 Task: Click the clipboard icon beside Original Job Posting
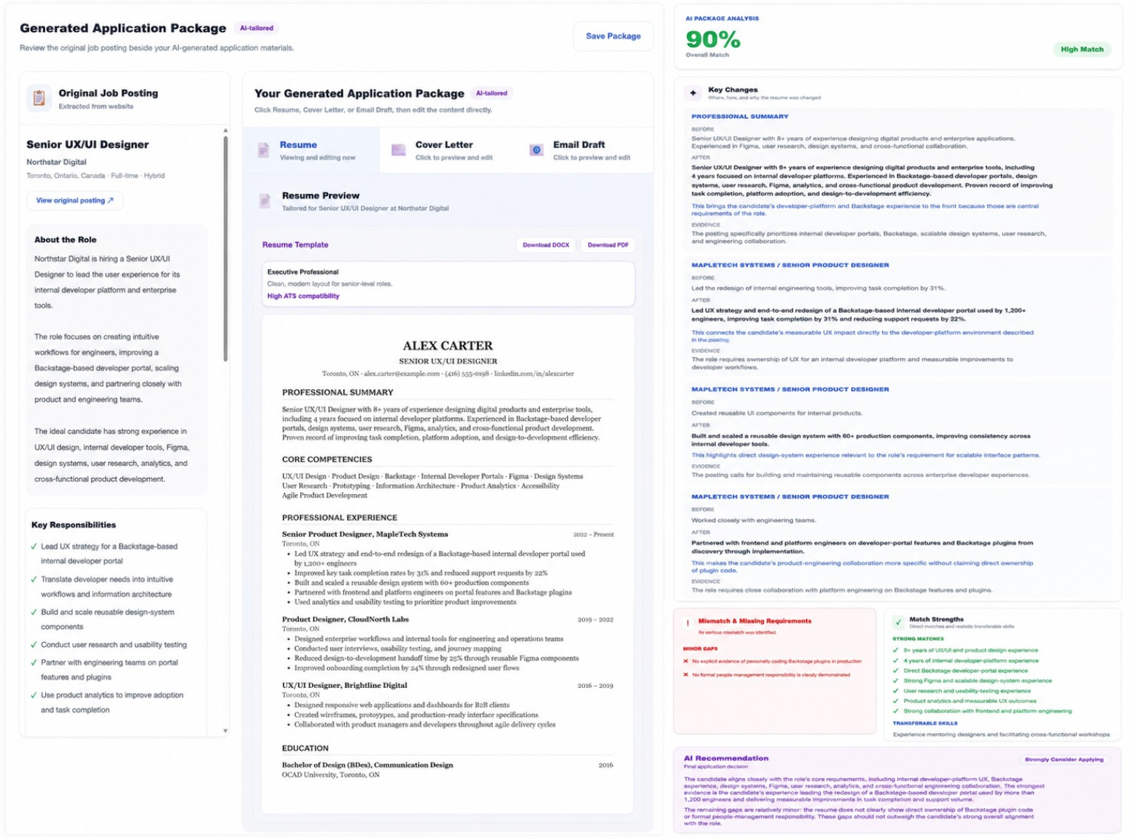click(x=39, y=98)
